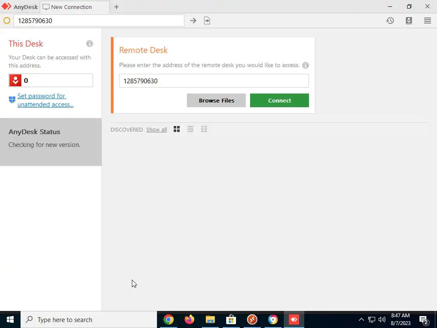This screenshot has width=437, height=328.
Task: Open file transfer icon next to arrow
Action: [x=207, y=20]
